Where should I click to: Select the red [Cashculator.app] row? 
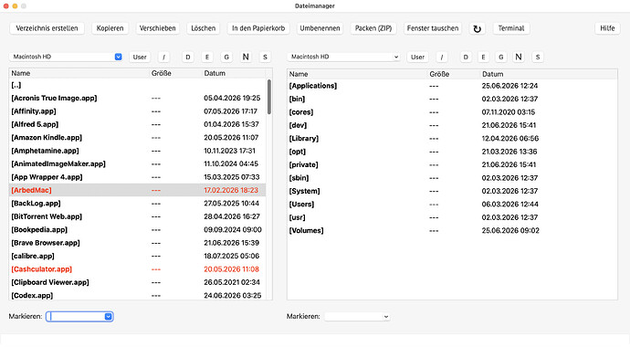point(137,269)
